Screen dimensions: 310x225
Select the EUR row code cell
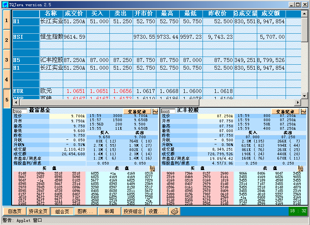point(26,91)
